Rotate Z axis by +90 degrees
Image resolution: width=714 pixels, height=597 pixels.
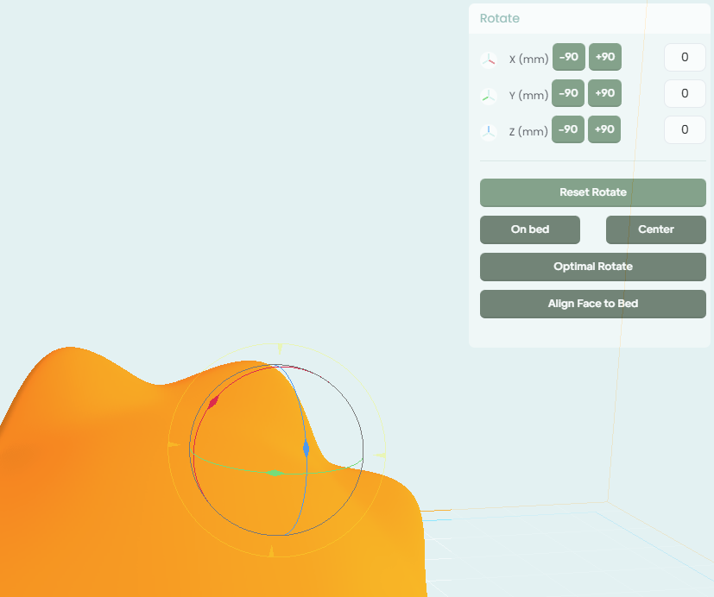[x=605, y=129]
